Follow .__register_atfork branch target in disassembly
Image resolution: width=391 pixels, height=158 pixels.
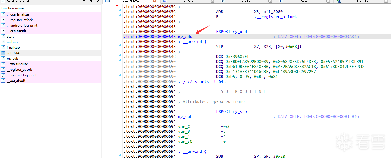click(276, 17)
